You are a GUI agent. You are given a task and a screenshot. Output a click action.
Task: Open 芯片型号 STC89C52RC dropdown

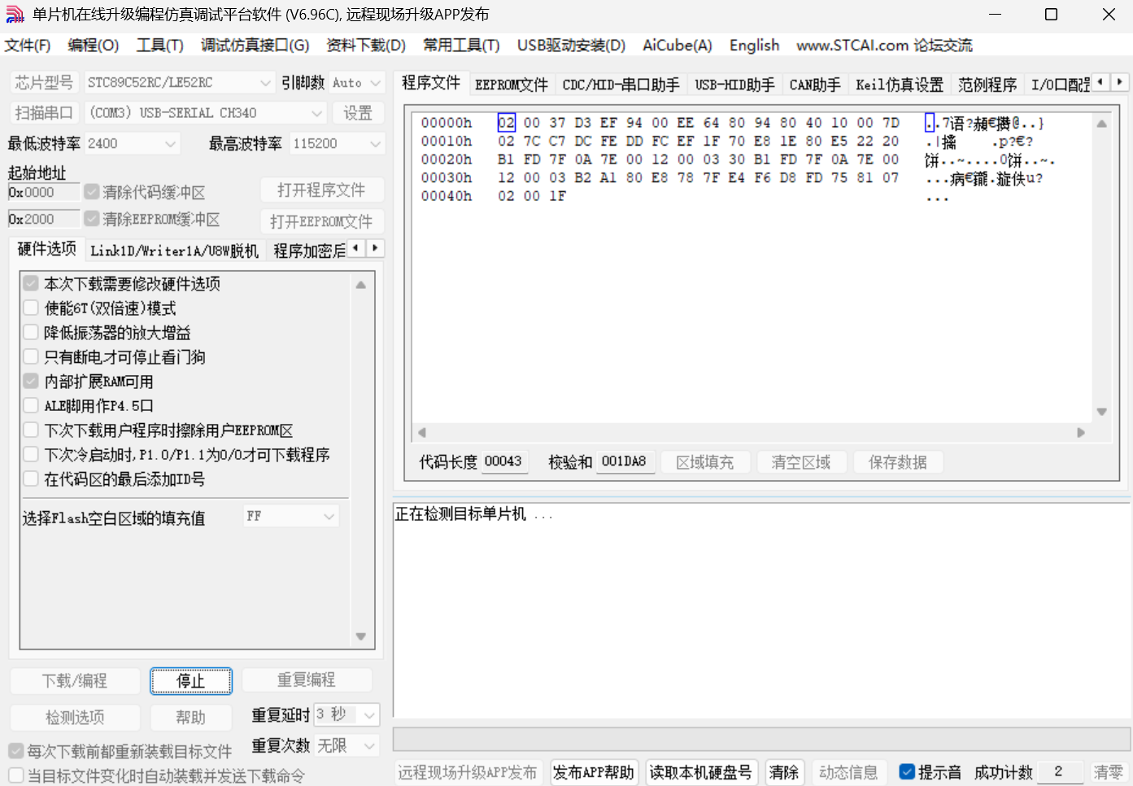coord(179,82)
